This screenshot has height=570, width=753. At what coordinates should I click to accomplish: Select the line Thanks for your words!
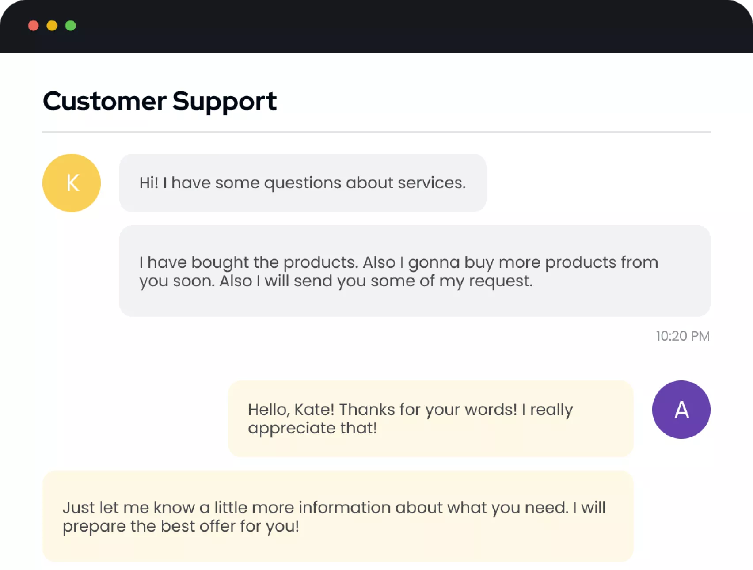point(428,410)
